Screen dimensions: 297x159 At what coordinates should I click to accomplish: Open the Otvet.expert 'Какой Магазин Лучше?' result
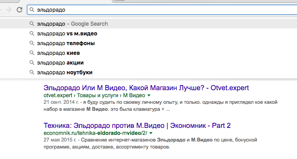pos(146,87)
